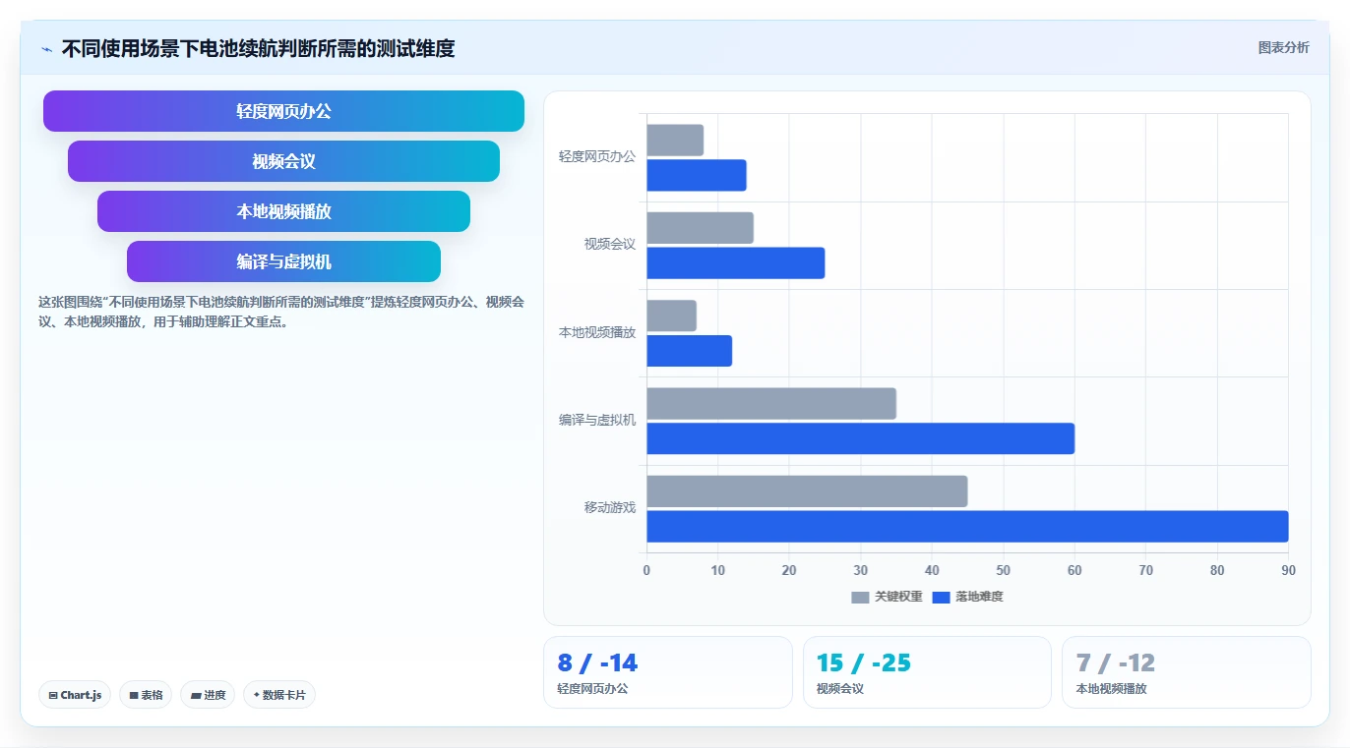This screenshot has width=1350, height=748.
Task: Click the 进度 tag chip
Action: (x=208, y=695)
